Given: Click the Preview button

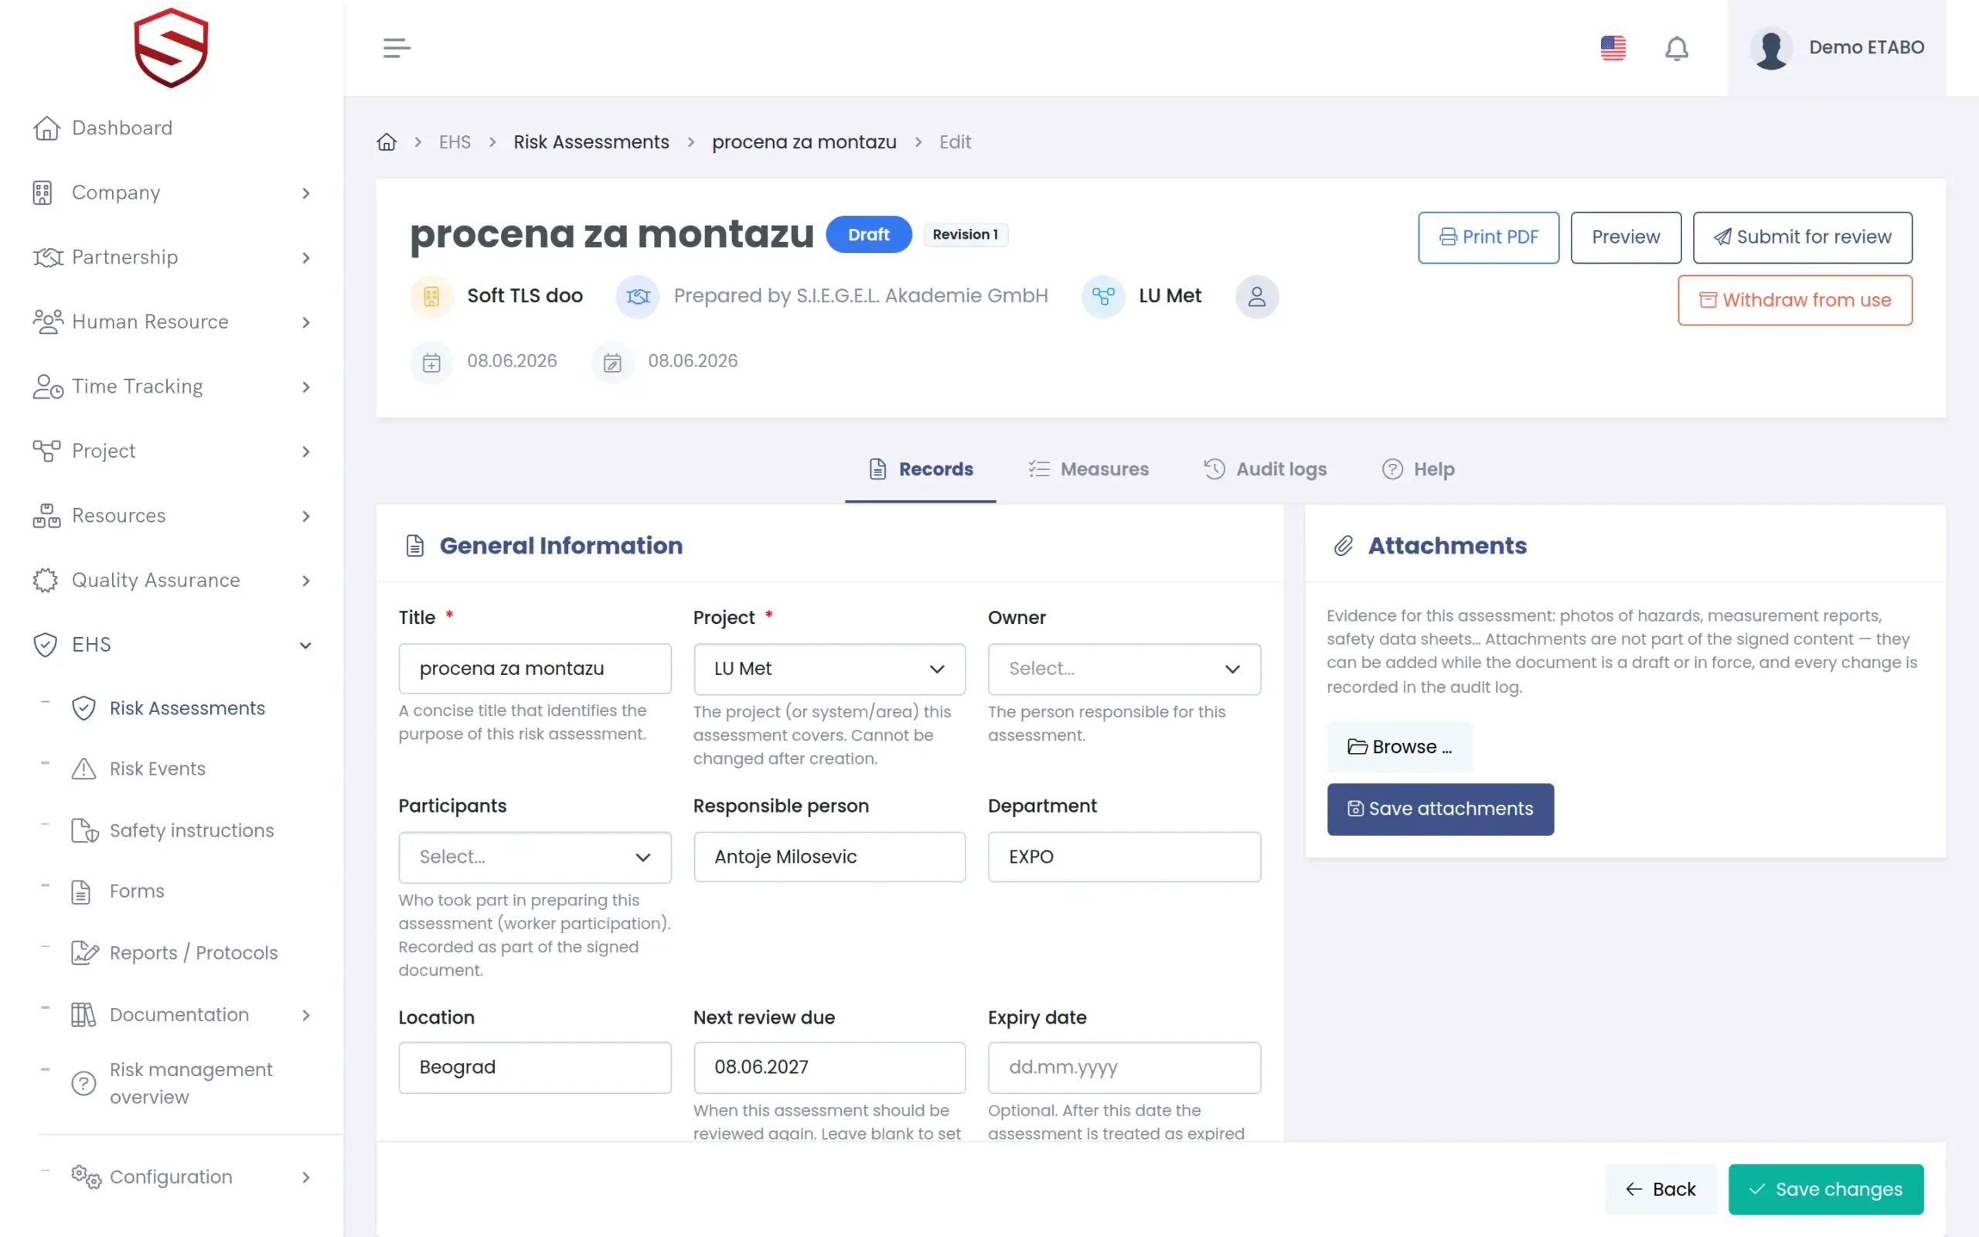Looking at the screenshot, I should (x=1626, y=237).
